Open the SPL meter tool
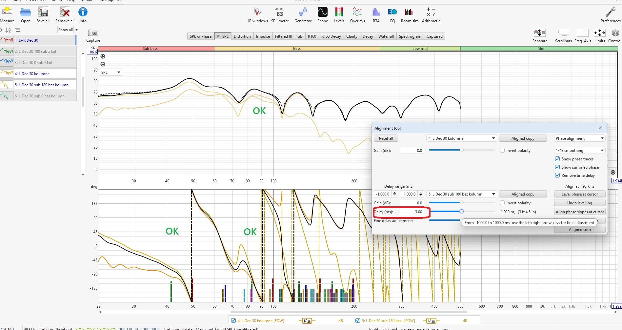 click(x=279, y=15)
